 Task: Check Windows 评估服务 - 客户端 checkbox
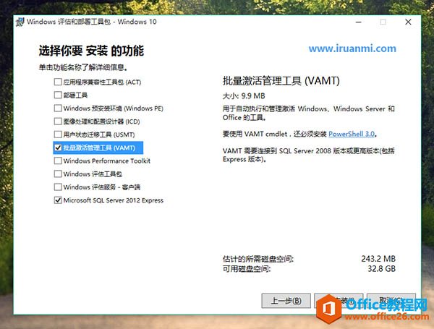click(58, 187)
